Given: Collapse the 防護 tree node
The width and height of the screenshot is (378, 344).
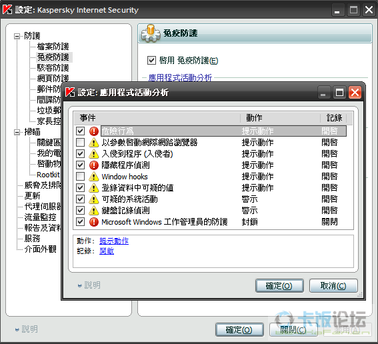Looking at the screenshot, I should click(x=17, y=36).
